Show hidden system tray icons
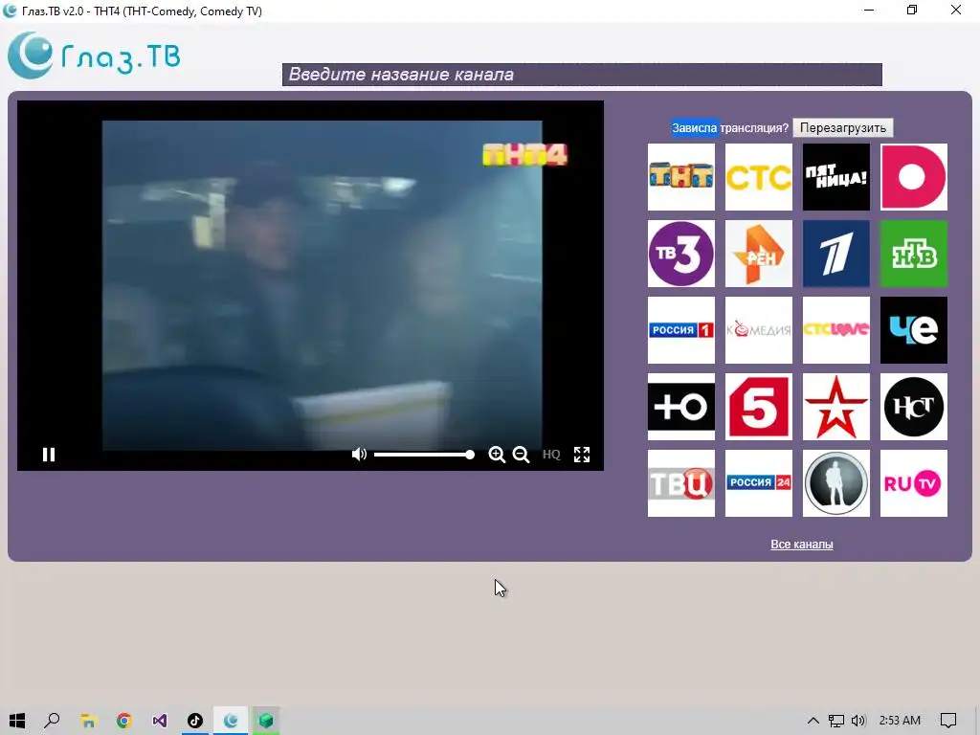This screenshot has width=980, height=735. [813, 721]
